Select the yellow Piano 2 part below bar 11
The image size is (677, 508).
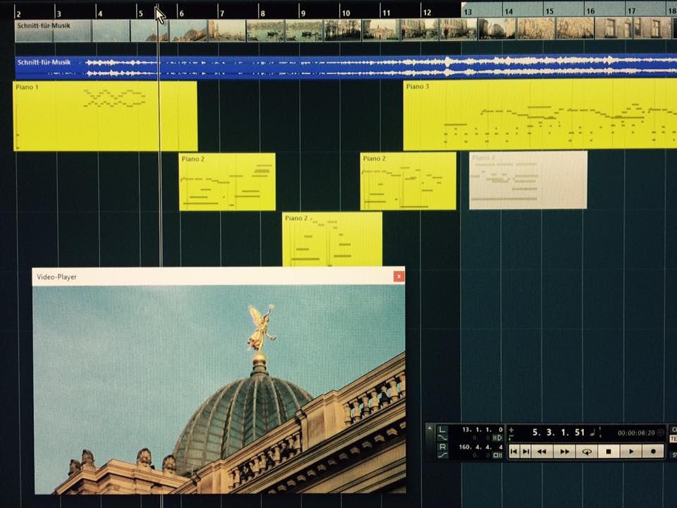click(408, 181)
